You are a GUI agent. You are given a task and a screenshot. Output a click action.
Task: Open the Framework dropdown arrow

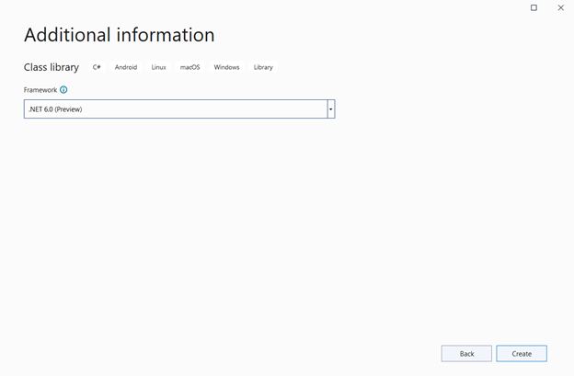coord(331,109)
